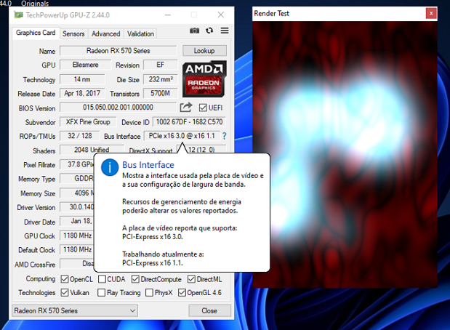This screenshot has height=330, width=450.
Task: Click the AMD Radeon Graphics logo
Action: (x=204, y=79)
